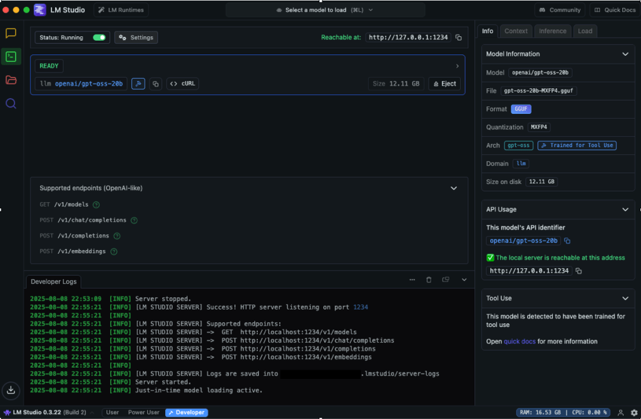Collapse the Supported endpoints section
641x419 pixels.
[x=454, y=188]
